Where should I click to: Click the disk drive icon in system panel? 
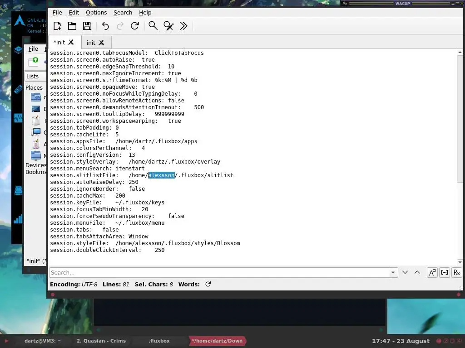[18, 191]
